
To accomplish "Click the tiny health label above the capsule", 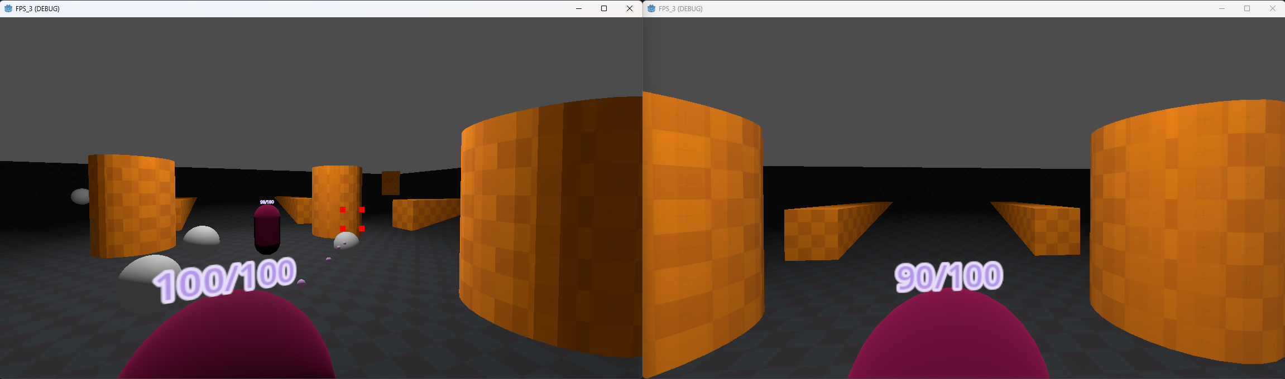I will pos(267,202).
